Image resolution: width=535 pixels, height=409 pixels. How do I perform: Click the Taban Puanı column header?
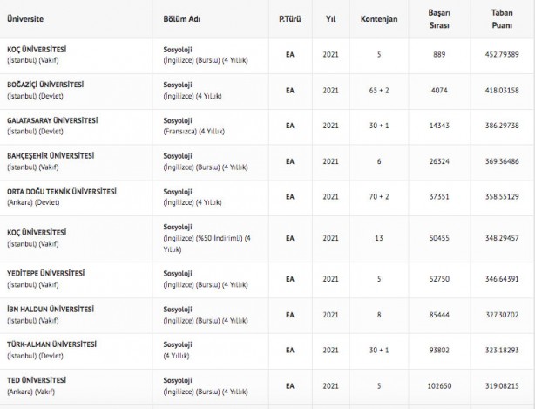coord(508,17)
